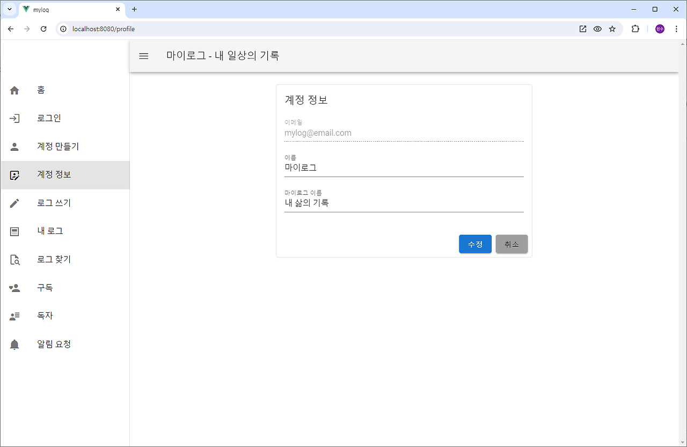Viewport: 687px width, 447px height.
Task: Click the title 마이로그 - 내 일상의 기록
Action: (223, 55)
